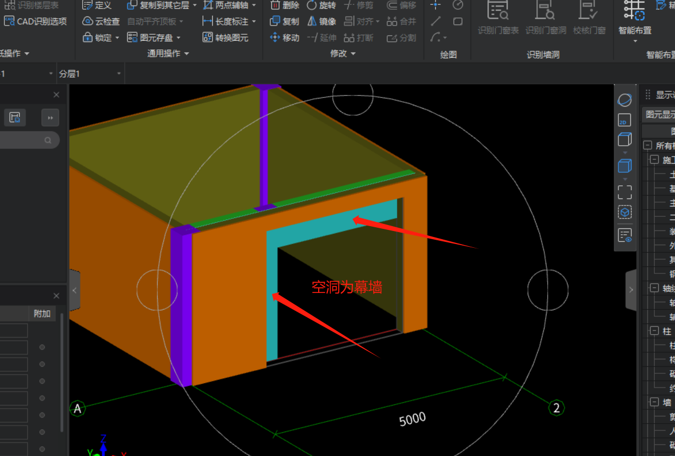Click the blue solid cube view icon
The width and height of the screenshot is (675, 456).
[625, 166]
